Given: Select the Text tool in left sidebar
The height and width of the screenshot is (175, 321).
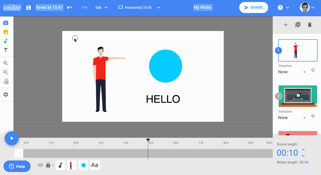Looking at the screenshot, I should (x=6, y=50).
